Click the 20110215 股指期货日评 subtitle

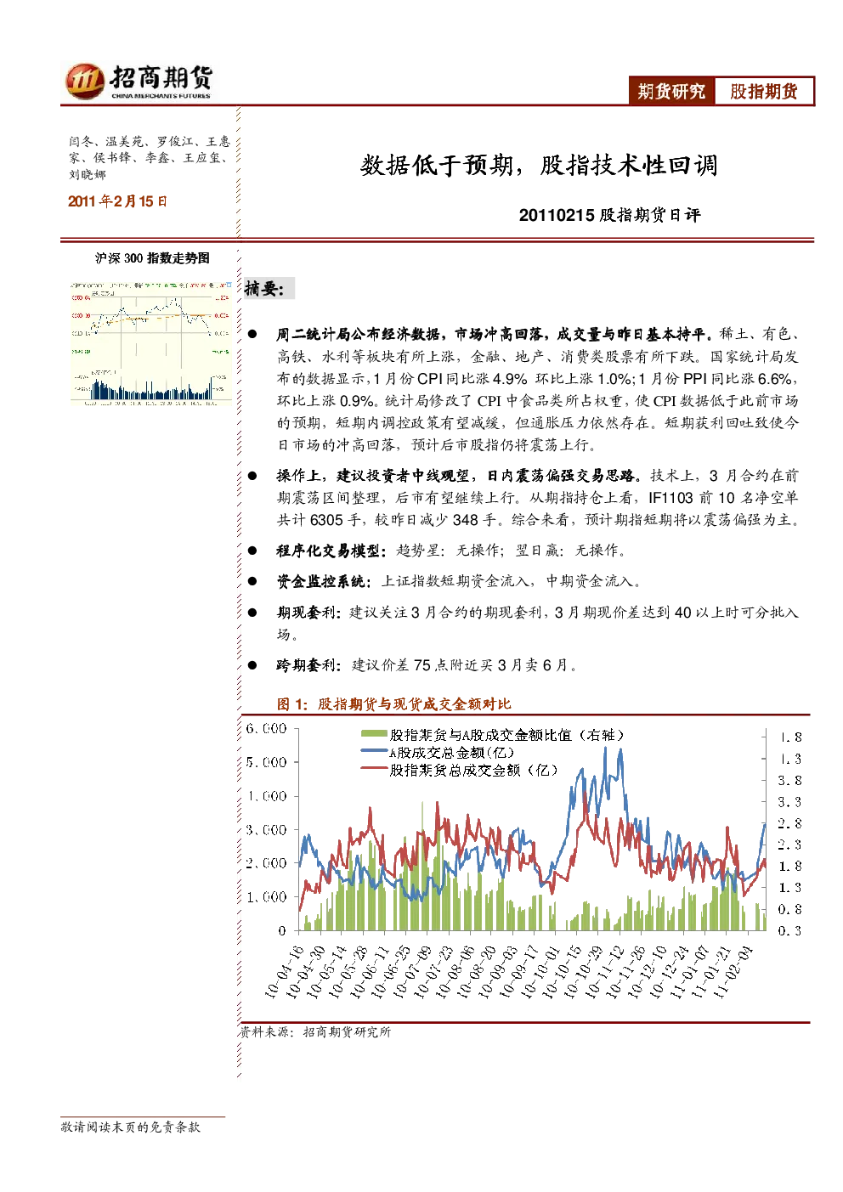pos(609,216)
